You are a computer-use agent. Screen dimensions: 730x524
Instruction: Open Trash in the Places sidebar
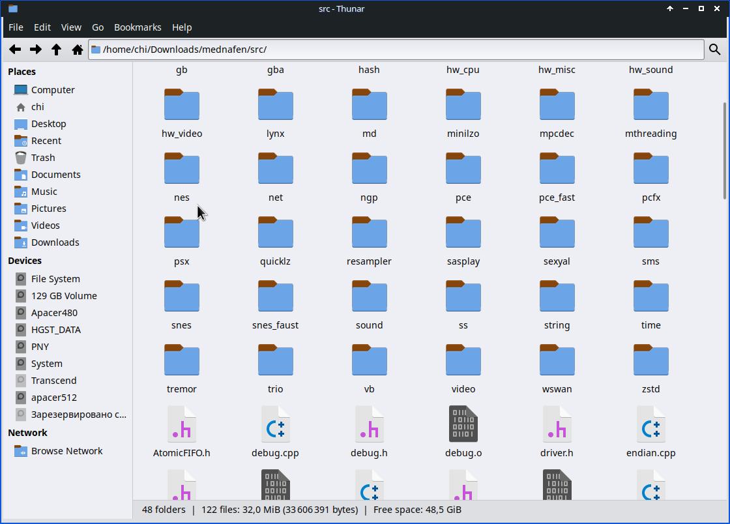pos(43,158)
